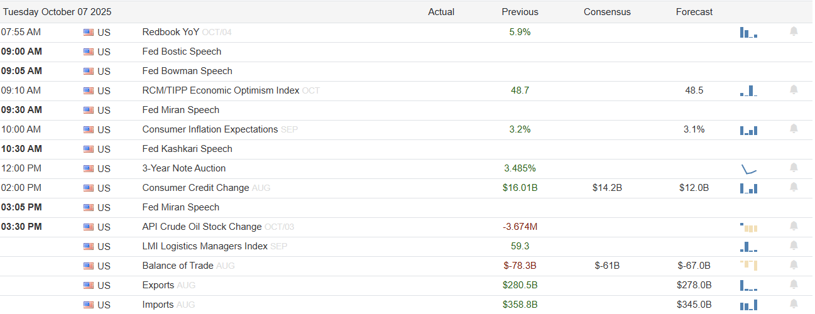
Task: Select the Consensus column header
Action: tap(606, 12)
